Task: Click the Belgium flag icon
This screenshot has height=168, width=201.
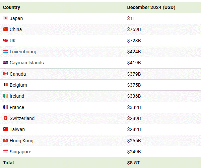Action: [x=6, y=85]
